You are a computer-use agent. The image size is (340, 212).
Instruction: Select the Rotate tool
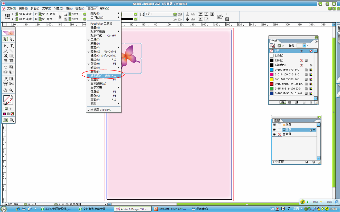pos(5,67)
